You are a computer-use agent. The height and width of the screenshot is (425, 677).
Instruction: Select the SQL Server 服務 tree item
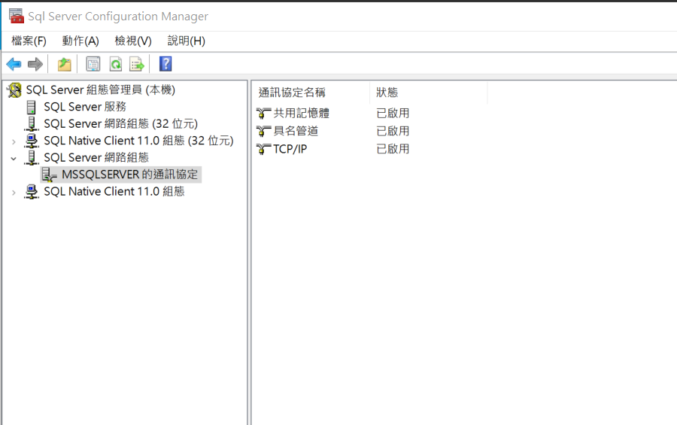[x=85, y=107]
